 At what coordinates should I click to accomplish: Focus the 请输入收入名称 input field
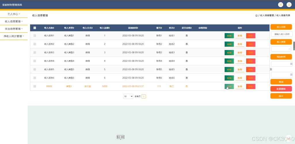282,34
